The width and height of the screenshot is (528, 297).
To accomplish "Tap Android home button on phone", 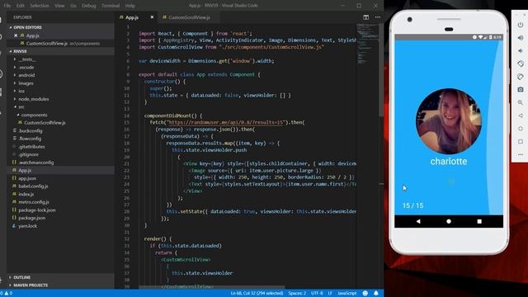I will [449, 221].
